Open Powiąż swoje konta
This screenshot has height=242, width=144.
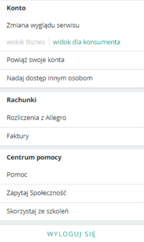coord(72,60)
